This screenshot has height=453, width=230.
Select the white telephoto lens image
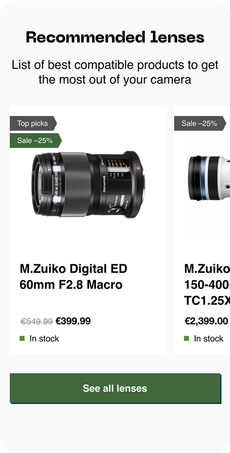coord(209,178)
